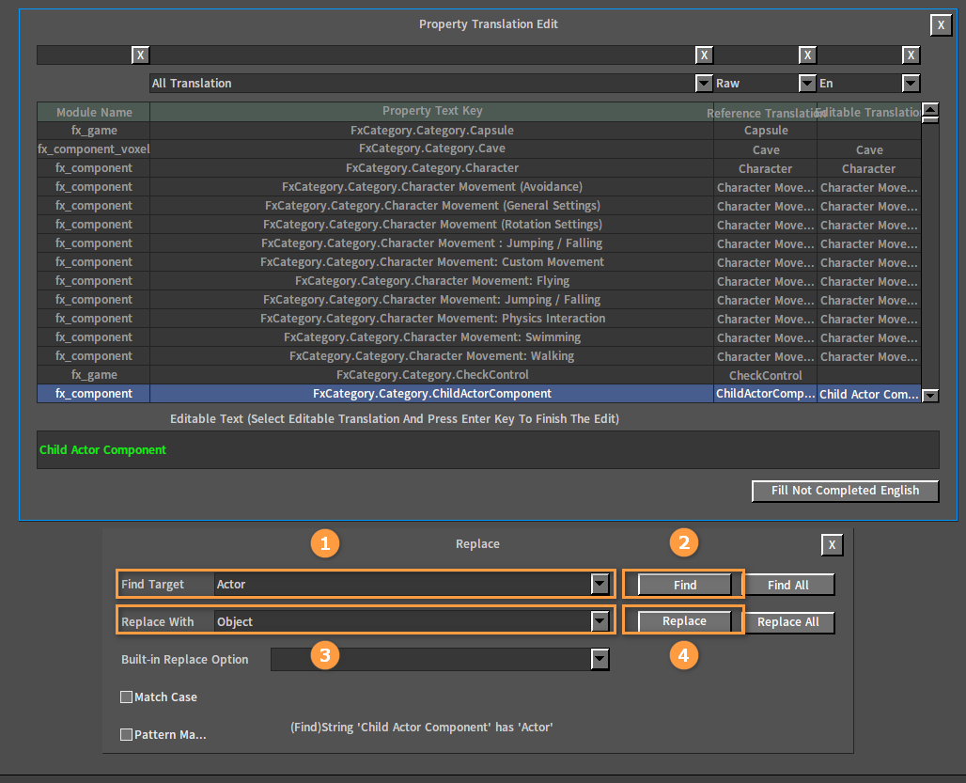Clear the Editable Translation filter

pos(911,55)
